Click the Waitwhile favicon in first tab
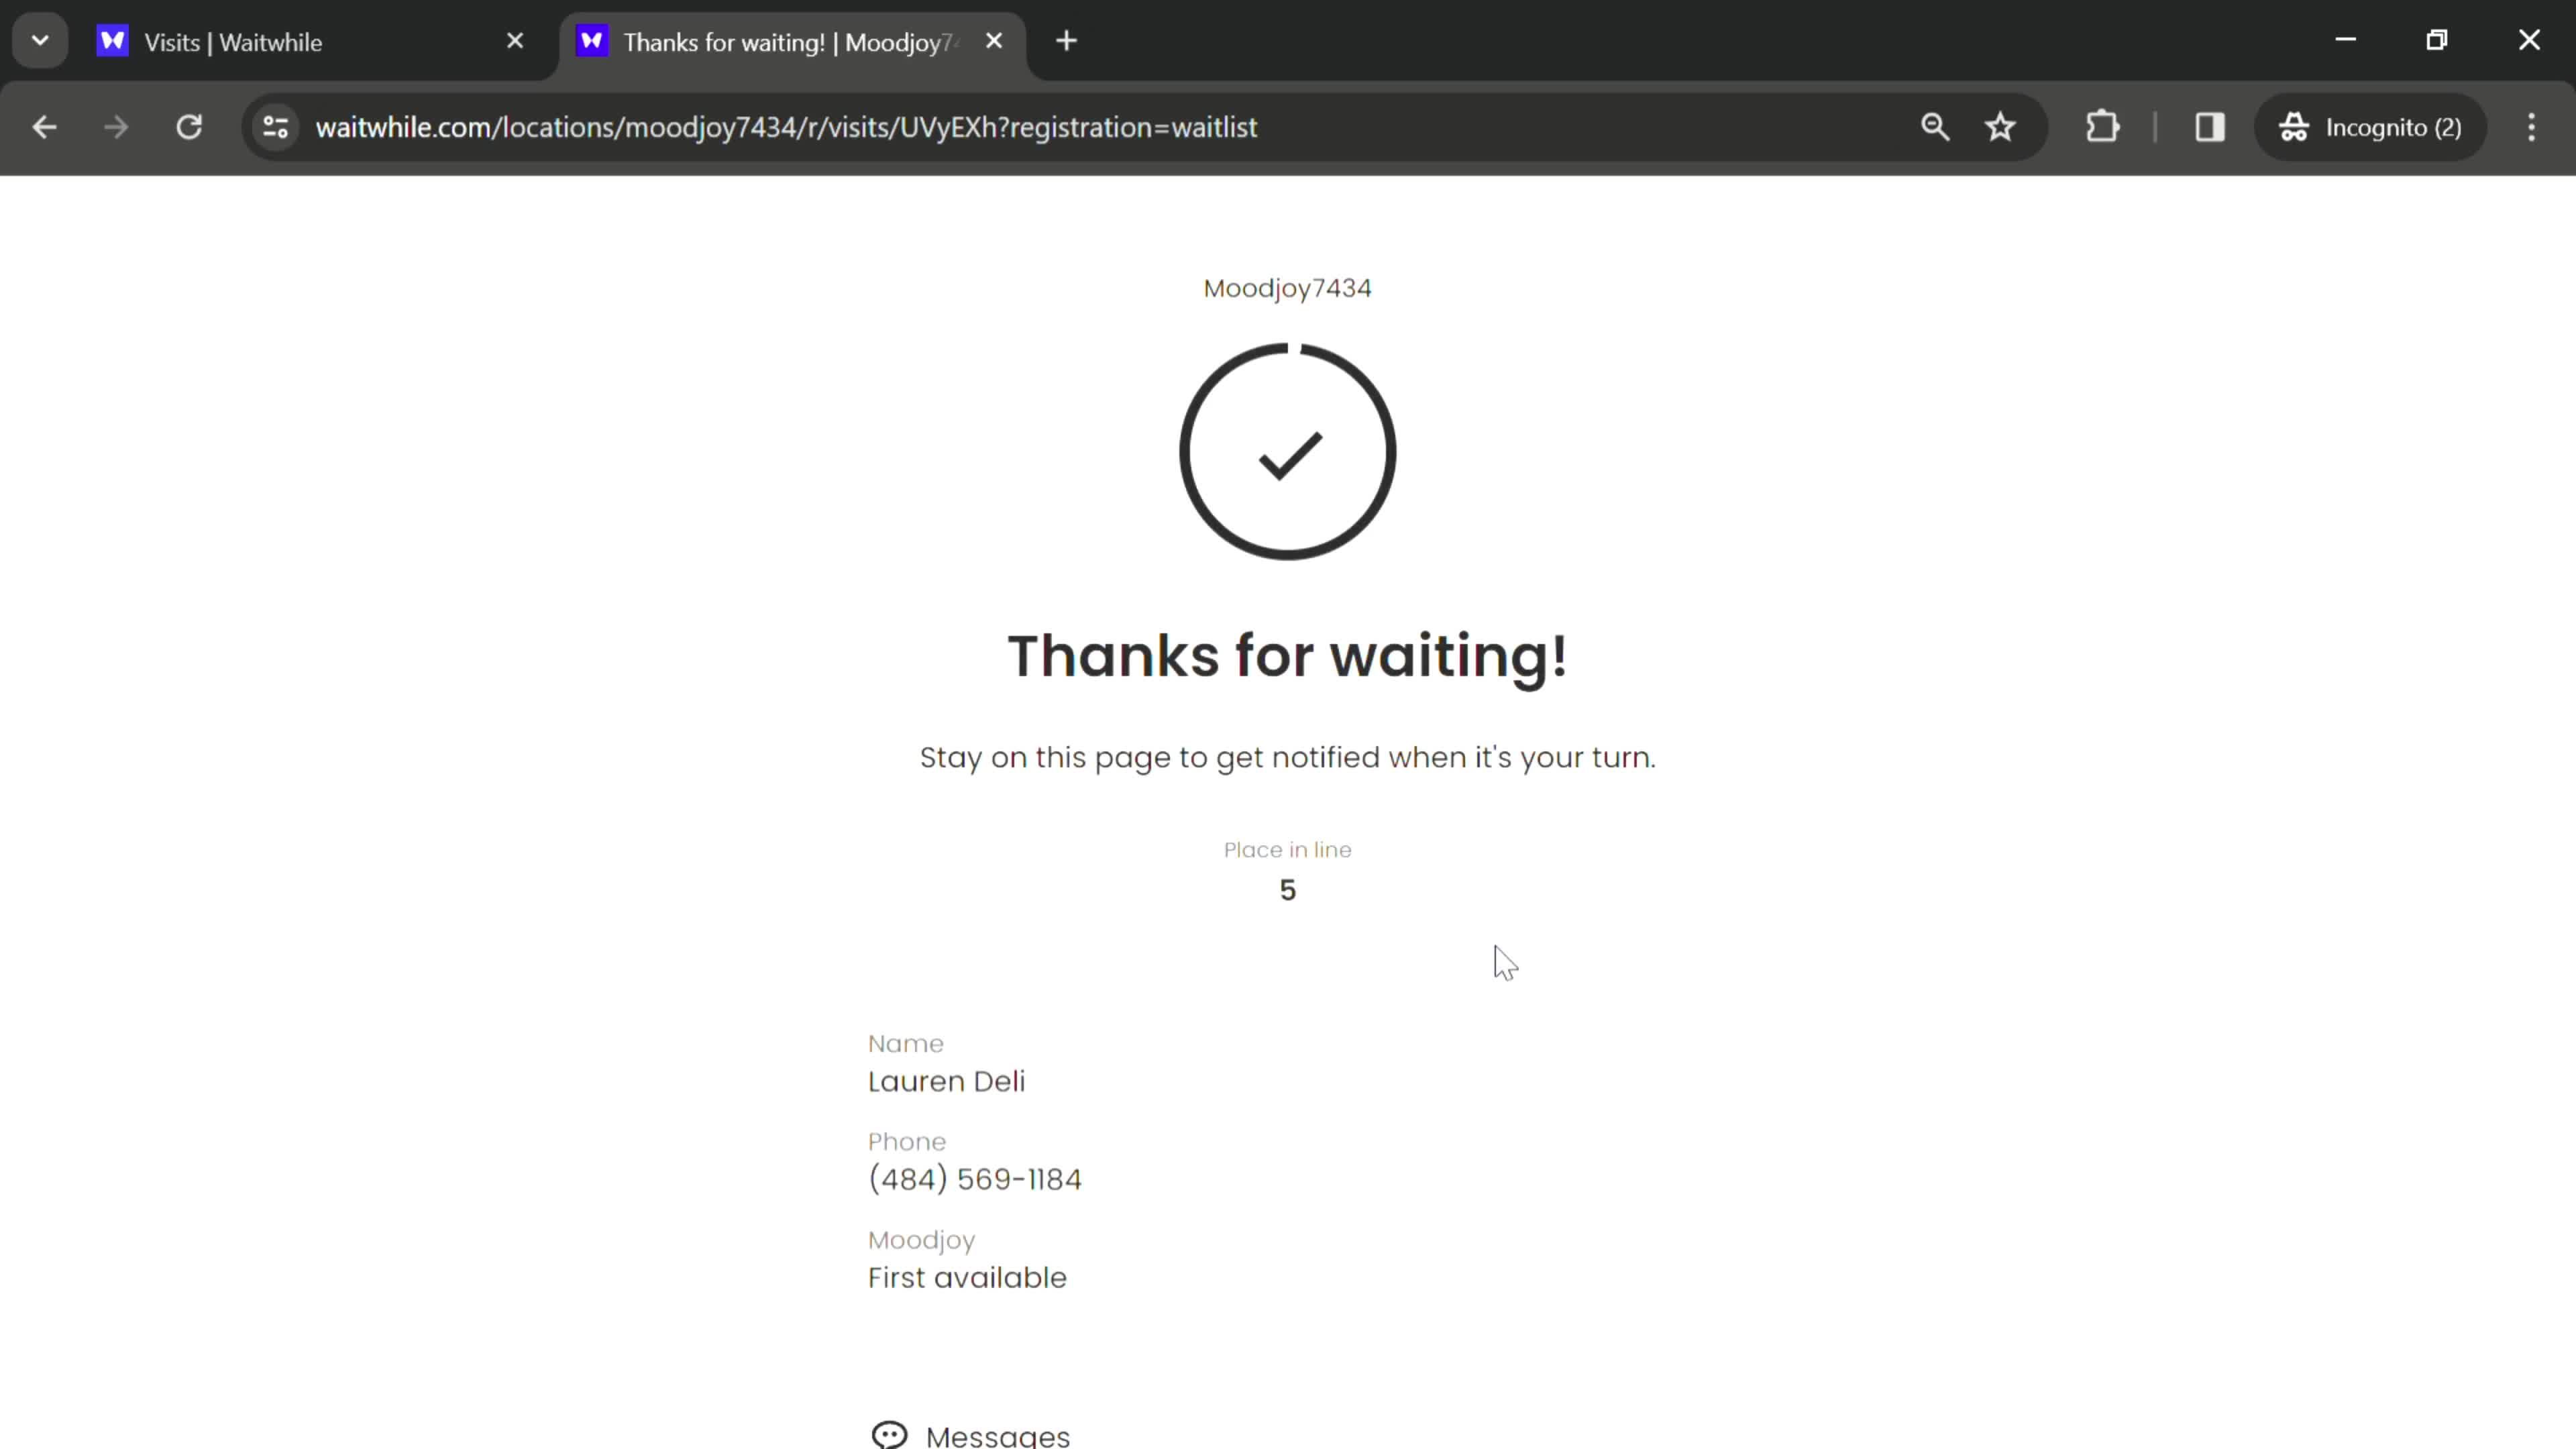Screen dimensions: 2576x1449 click(x=111, y=42)
